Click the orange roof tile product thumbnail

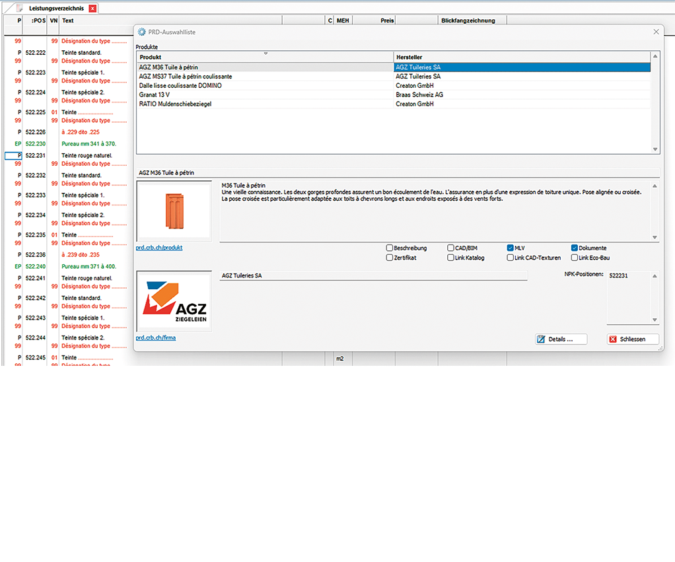point(174,211)
